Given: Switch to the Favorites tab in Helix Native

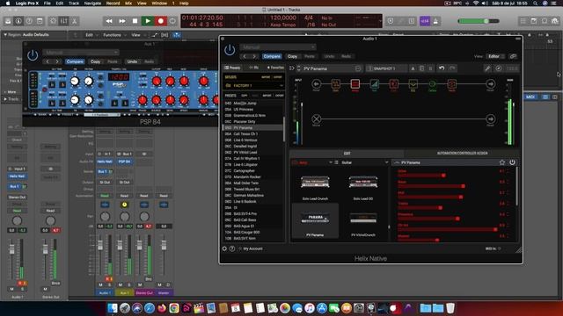Looking at the screenshot, I should [275, 68].
